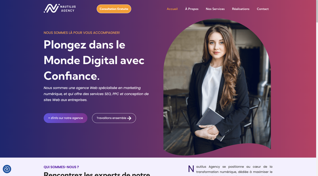
Task: Click the QUI SOMMES-NOUS ? label
Action: 61,167
